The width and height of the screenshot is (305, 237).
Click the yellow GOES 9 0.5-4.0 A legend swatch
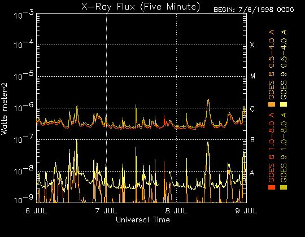[284, 104]
